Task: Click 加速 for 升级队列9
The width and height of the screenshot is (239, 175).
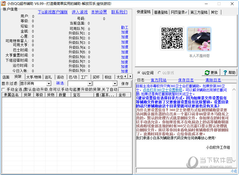Action: pos(124,71)
